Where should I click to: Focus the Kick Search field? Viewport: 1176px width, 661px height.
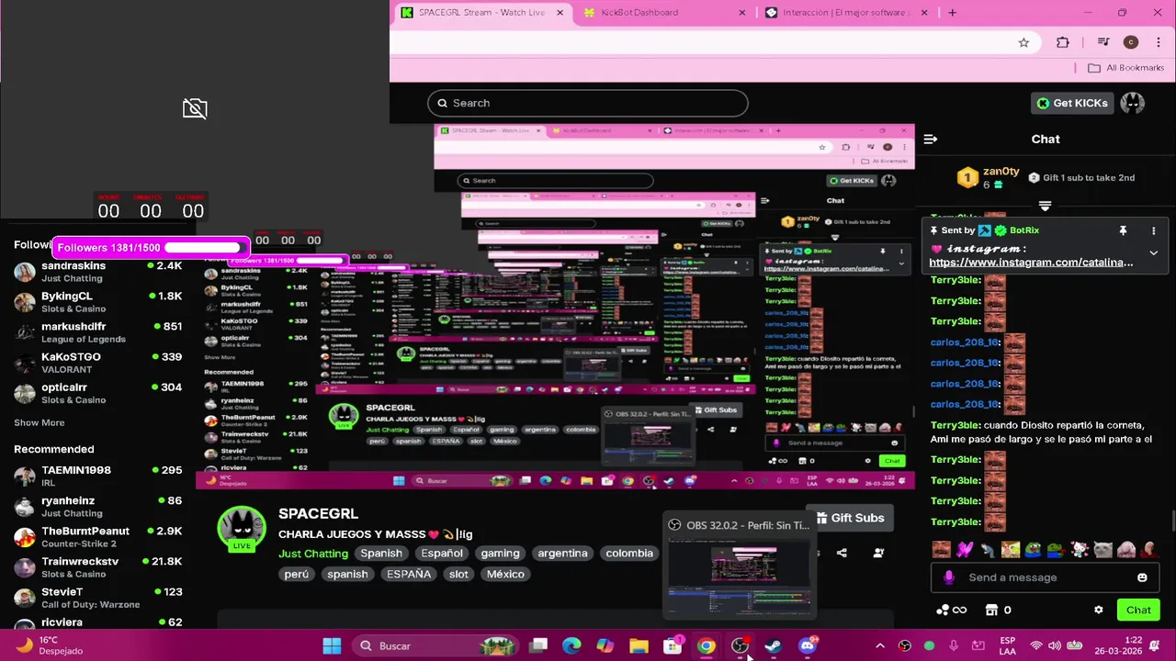588,103
